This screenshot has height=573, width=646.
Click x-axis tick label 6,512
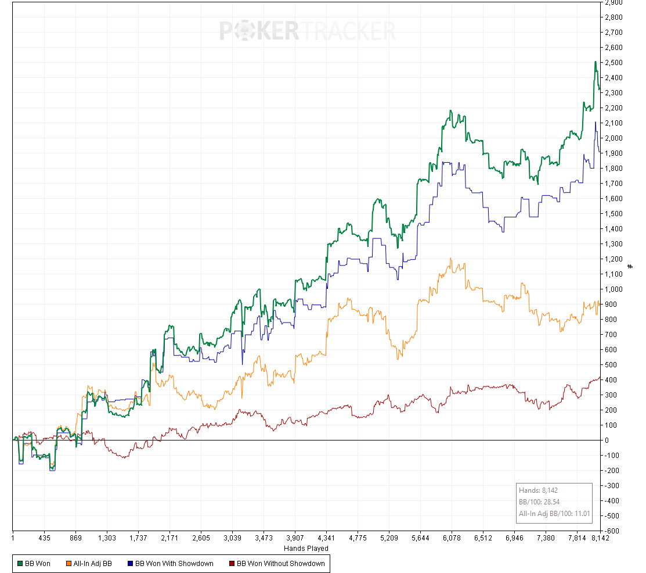coord(483,538)
